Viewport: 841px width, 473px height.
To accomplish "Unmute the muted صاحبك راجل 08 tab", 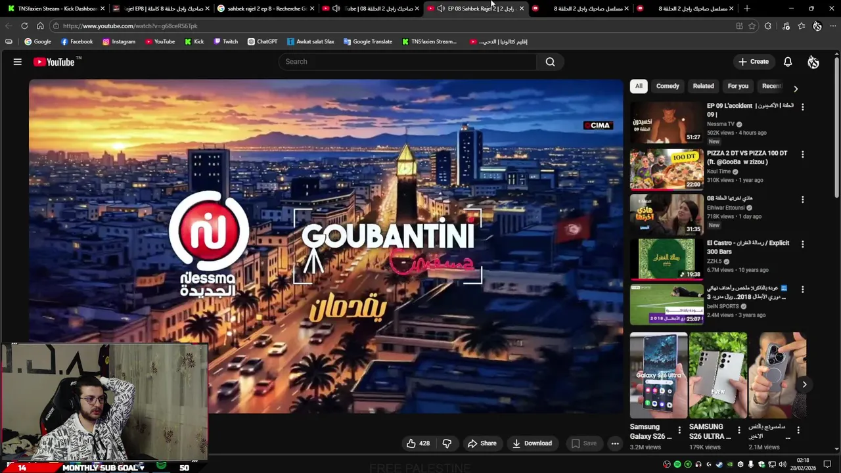I will pyautogui.click(x=336, y=9).
